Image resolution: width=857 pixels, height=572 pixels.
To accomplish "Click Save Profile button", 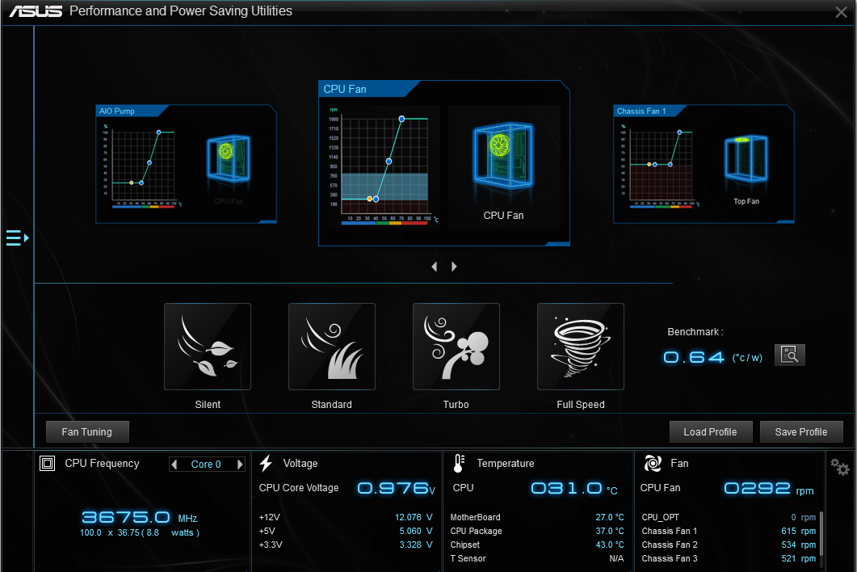I will (x=801, y=431).
